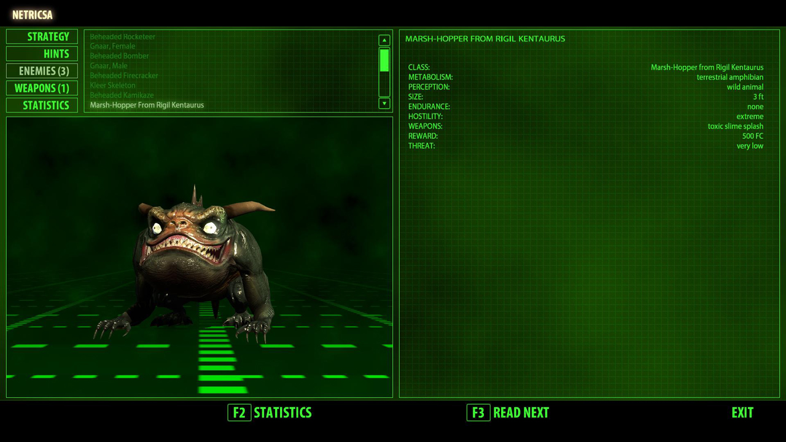The height and width of the screenshot is (442, 786).
Task: Click the '500 FC' reward value
Action: [753, 136]
